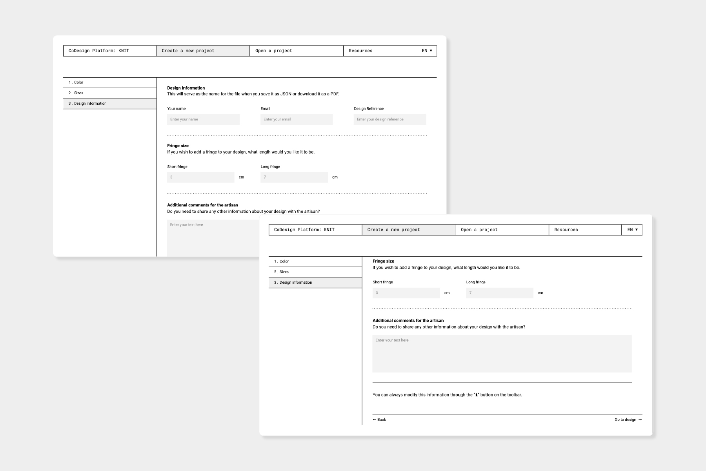Viewport: 706px width, 471px height.
Task: Select 'Open a project' tab in front window
Action: pos(502,230)
